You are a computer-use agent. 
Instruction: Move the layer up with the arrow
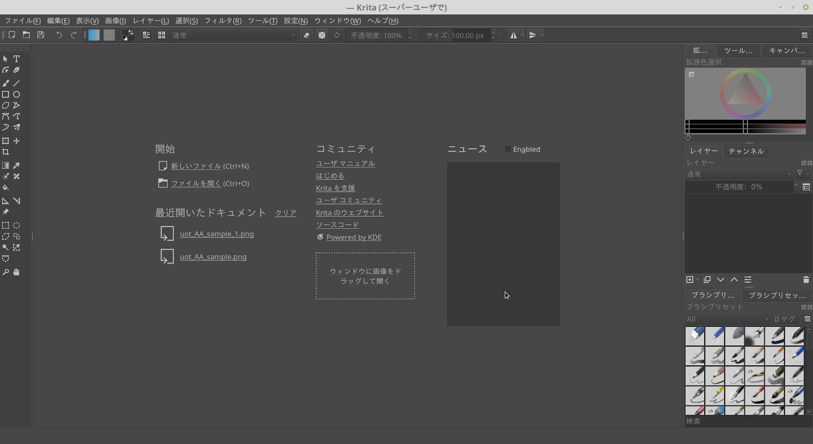point(734,280)
